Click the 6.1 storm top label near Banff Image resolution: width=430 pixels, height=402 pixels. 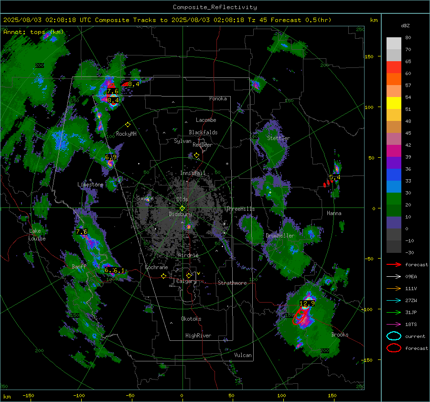(x=119, y=270)
